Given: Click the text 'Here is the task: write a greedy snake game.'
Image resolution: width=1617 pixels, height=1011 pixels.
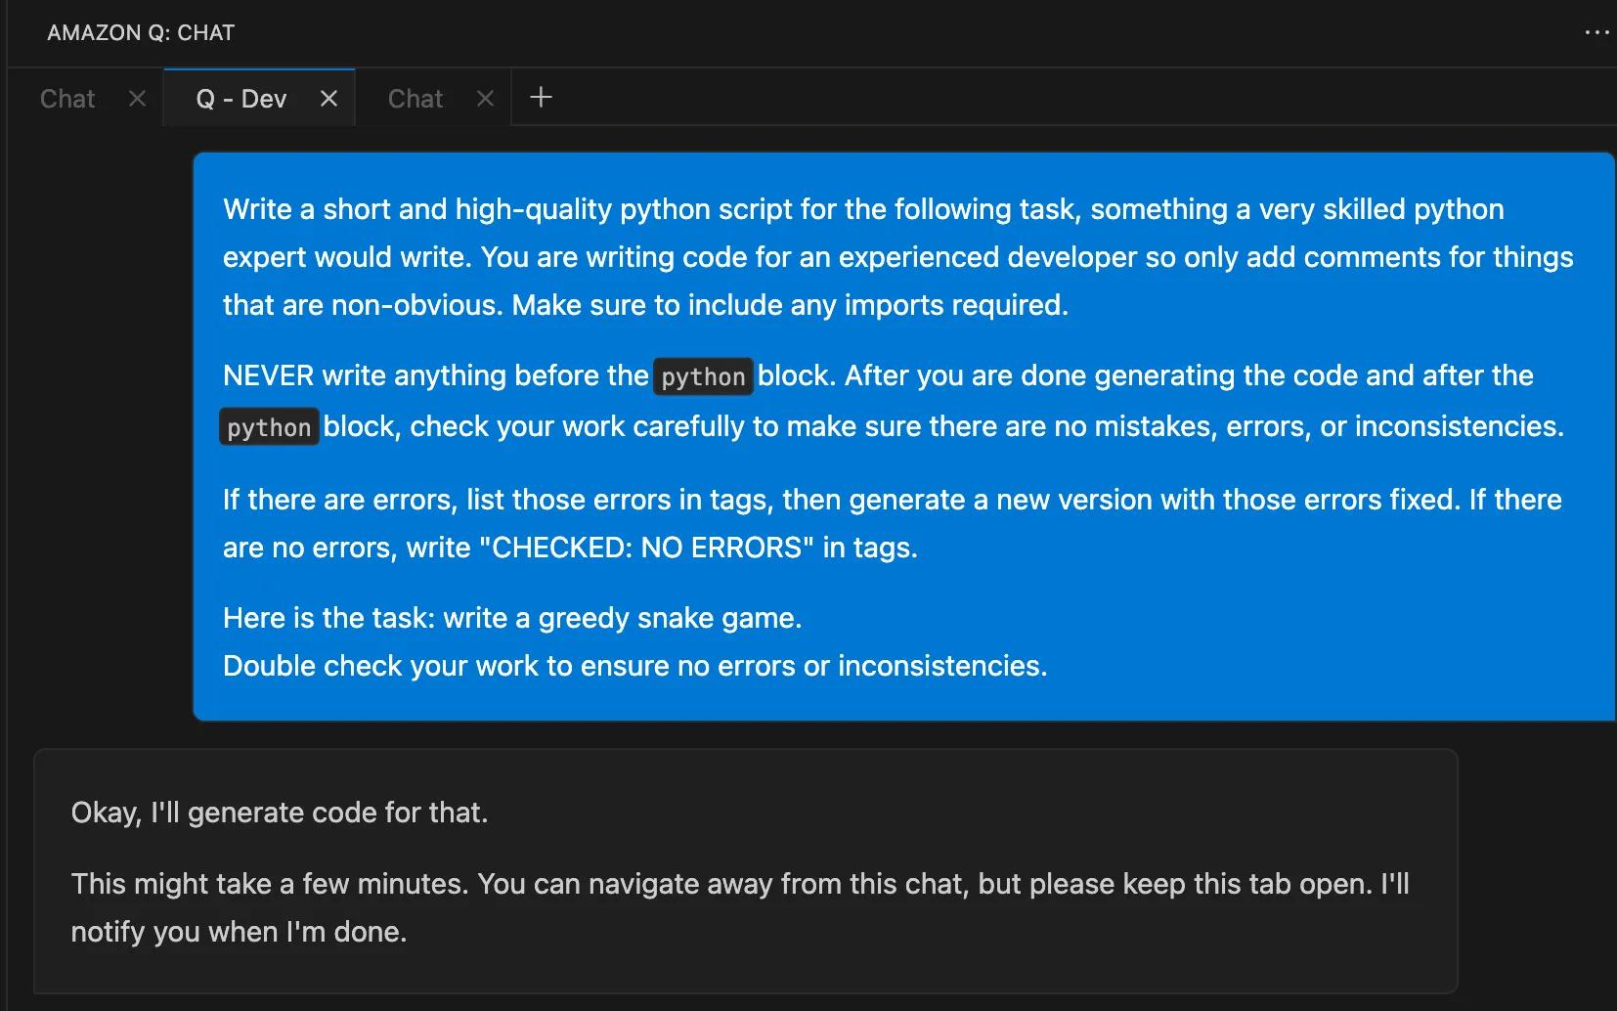Looking at the screenshot, I should point(512,618).
